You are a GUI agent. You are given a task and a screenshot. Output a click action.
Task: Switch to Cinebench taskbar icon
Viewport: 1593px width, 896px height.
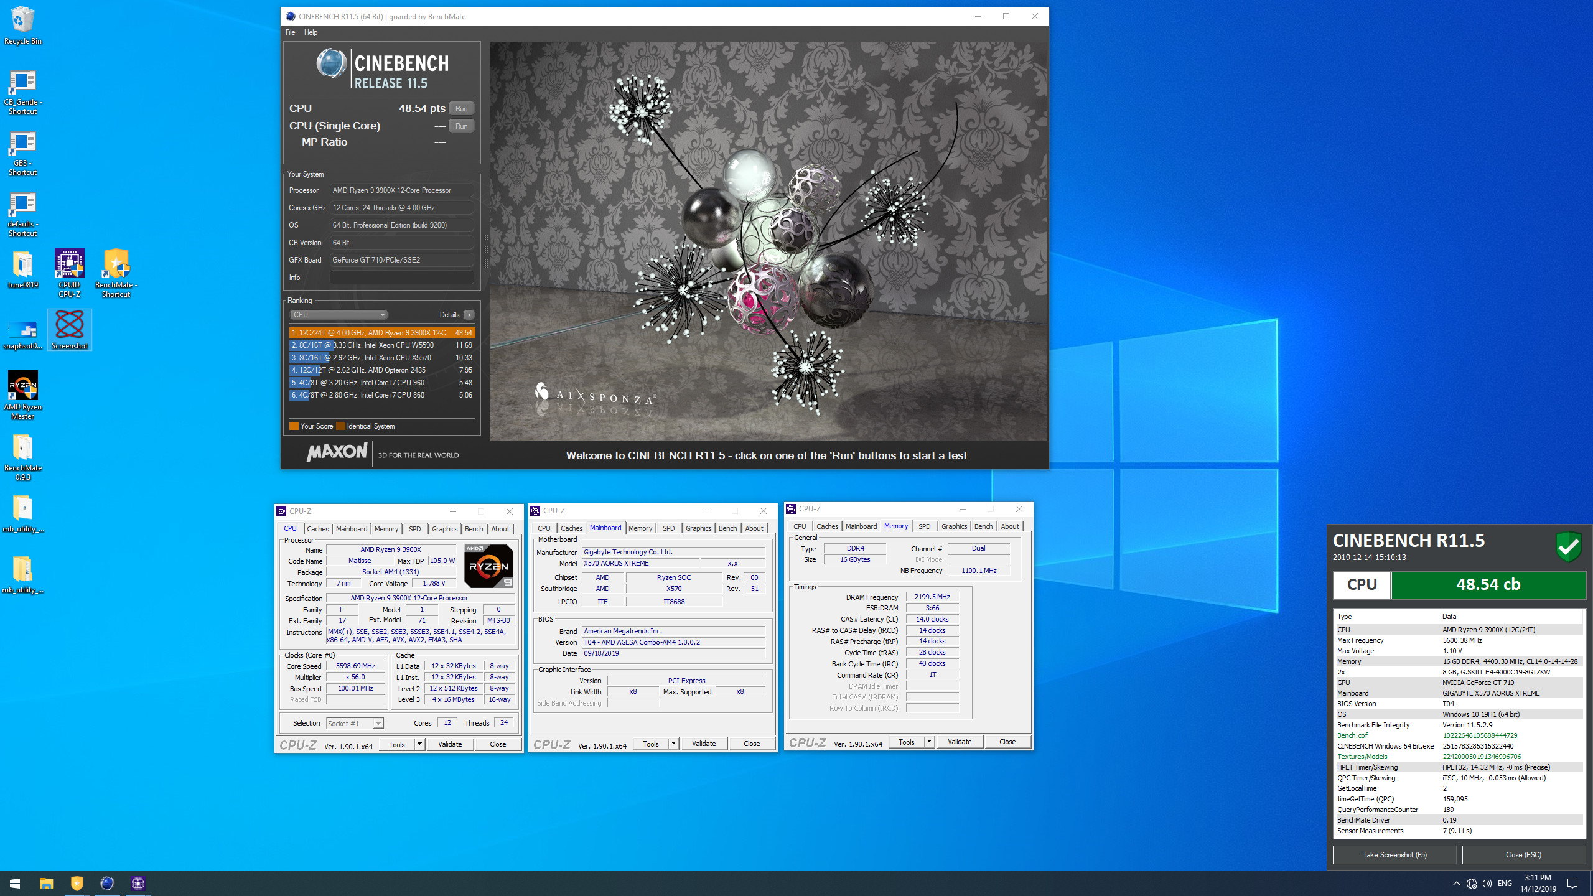[108, 883]
